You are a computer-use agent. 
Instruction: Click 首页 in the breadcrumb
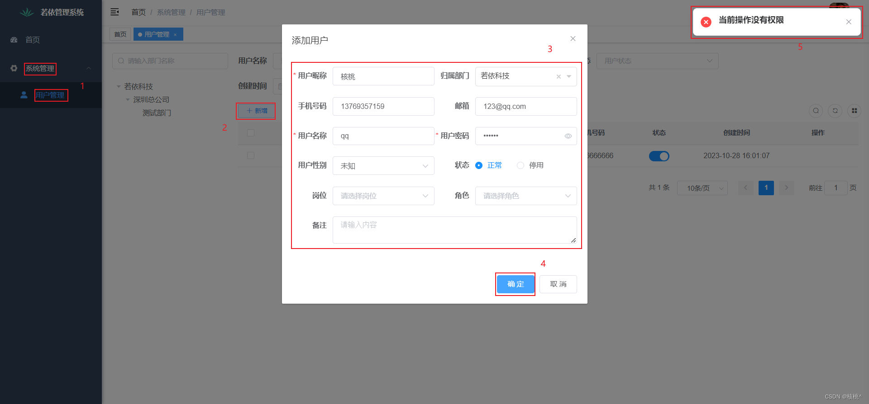coord(138,12)
